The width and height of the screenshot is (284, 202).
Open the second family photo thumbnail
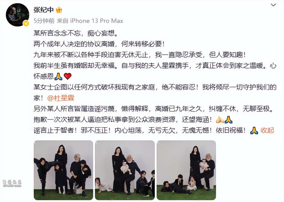coord(125,170)
